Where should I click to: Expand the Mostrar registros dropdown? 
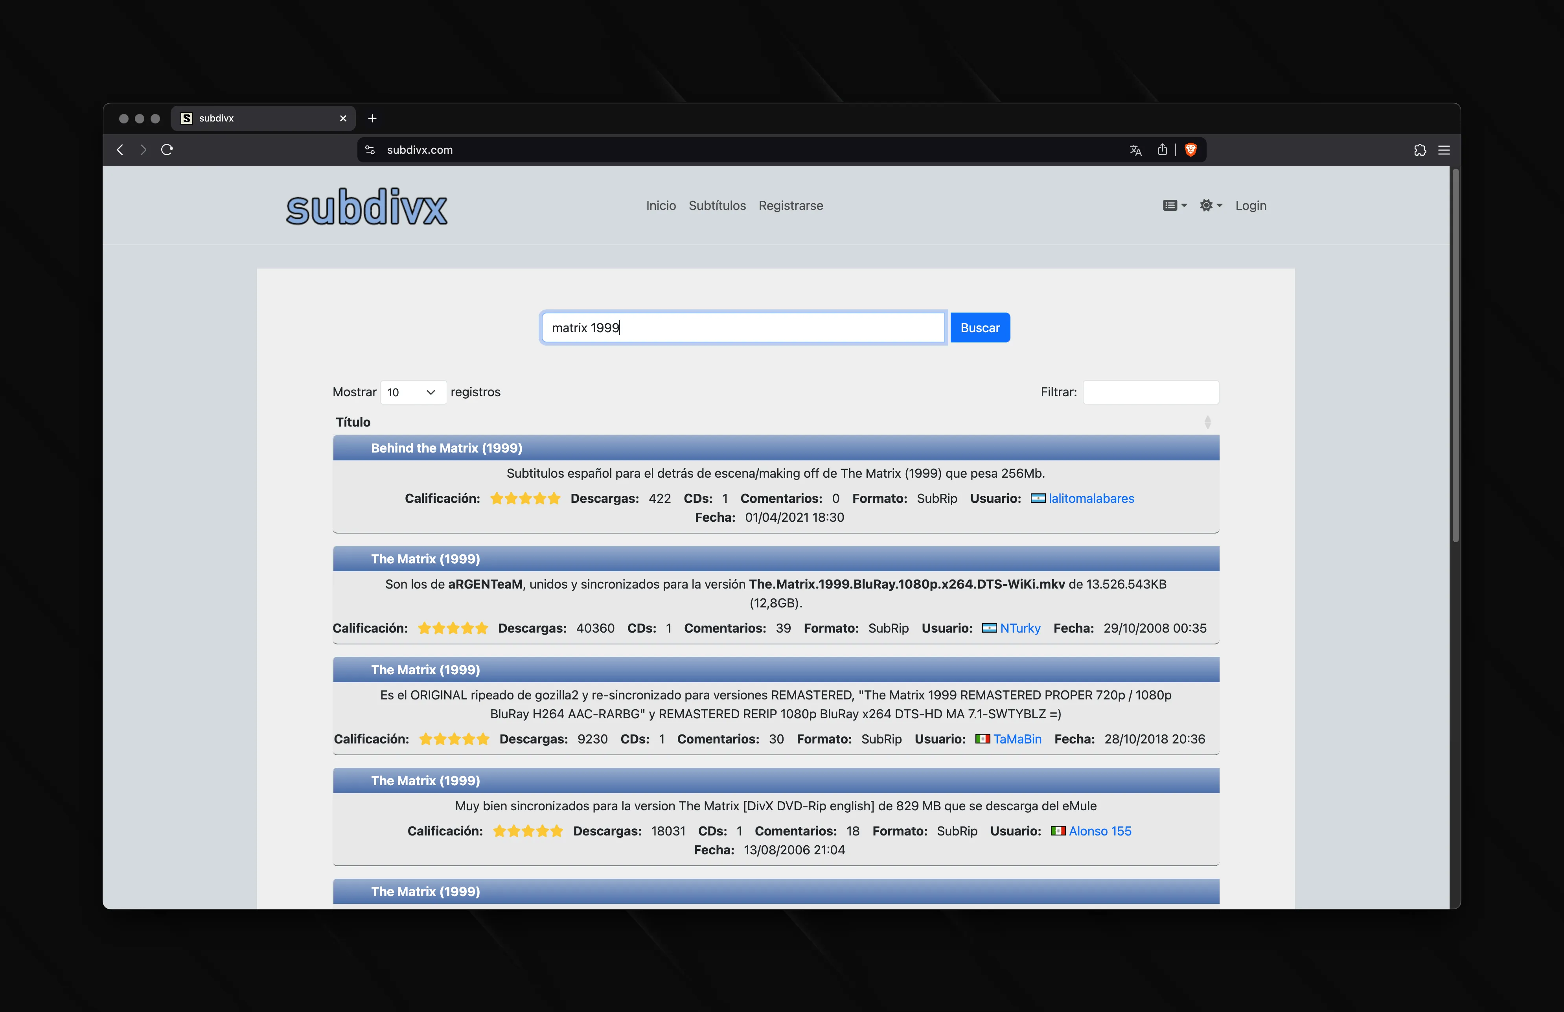[413, 392]
